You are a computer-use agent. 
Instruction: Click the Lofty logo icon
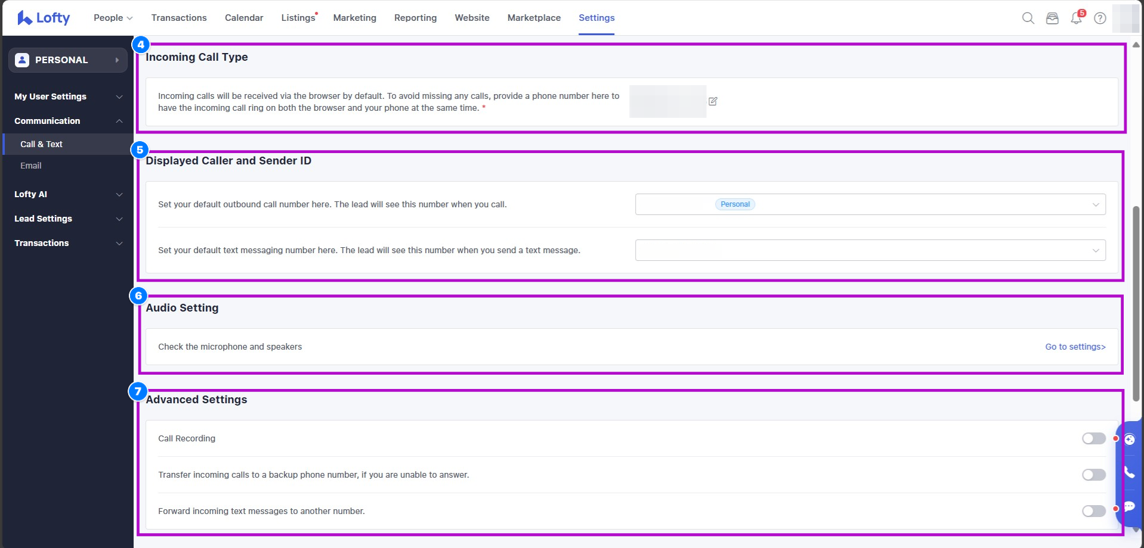24,18
